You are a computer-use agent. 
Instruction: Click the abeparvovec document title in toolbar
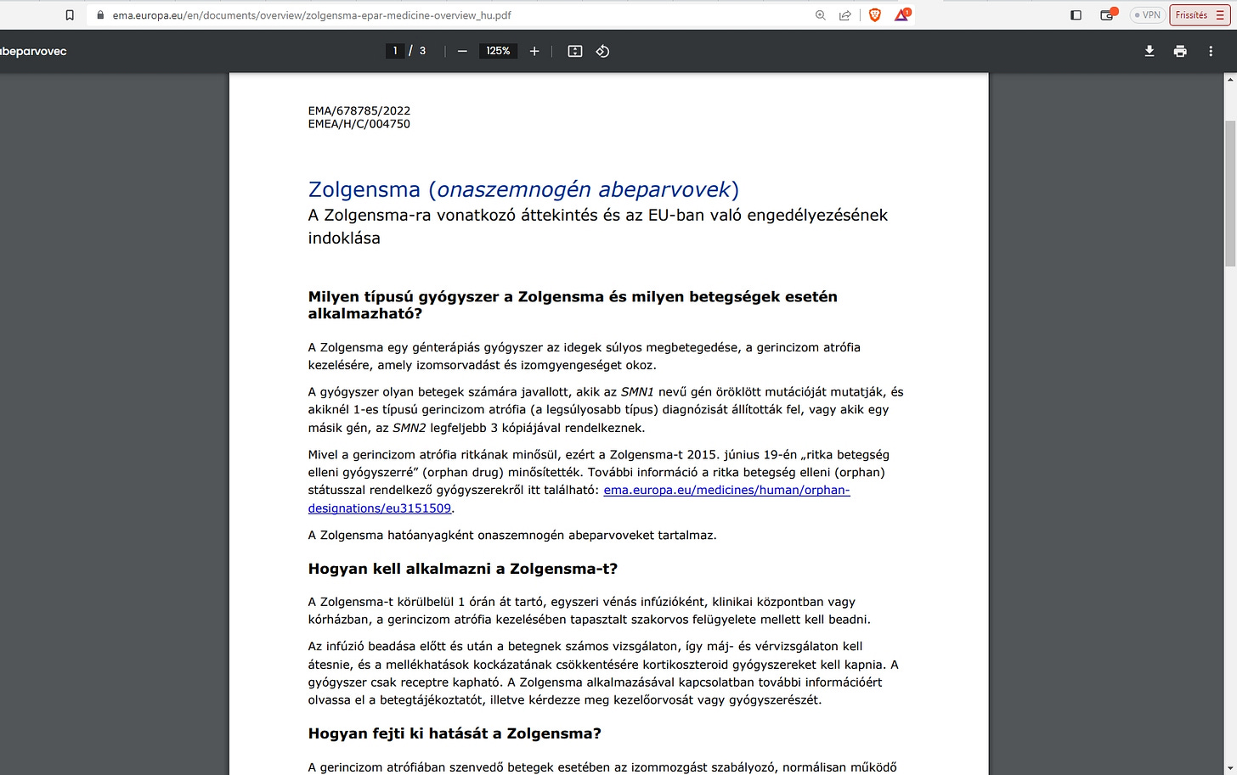pos(33,51)
